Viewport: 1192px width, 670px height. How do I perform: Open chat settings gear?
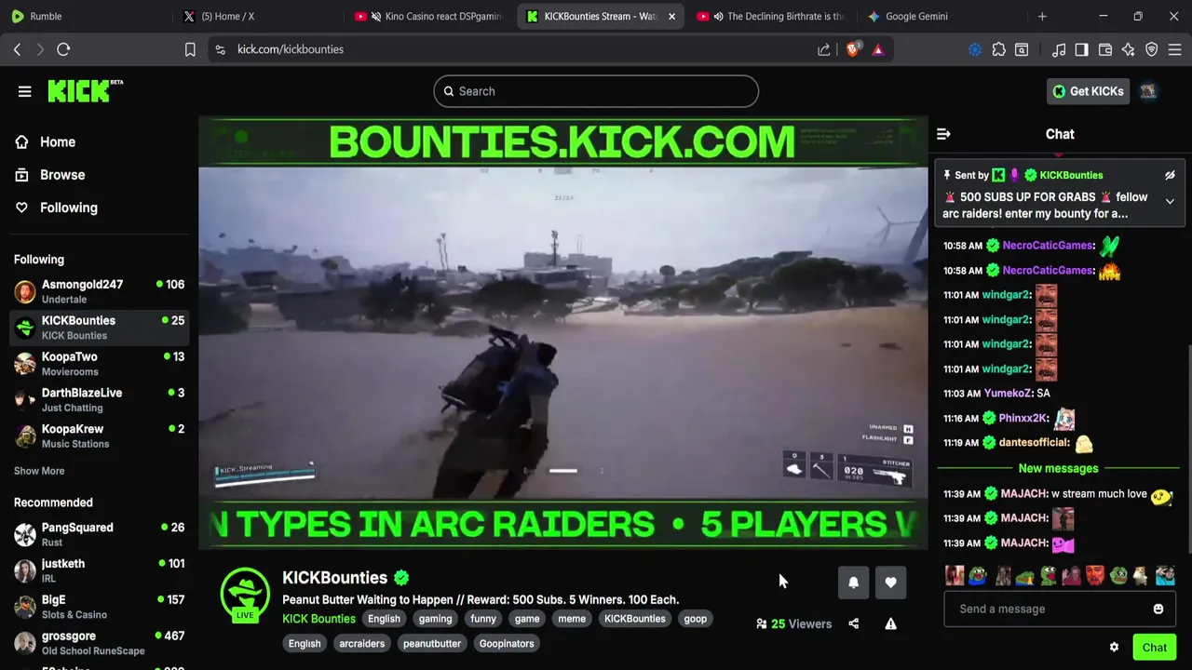[1114, 647]
